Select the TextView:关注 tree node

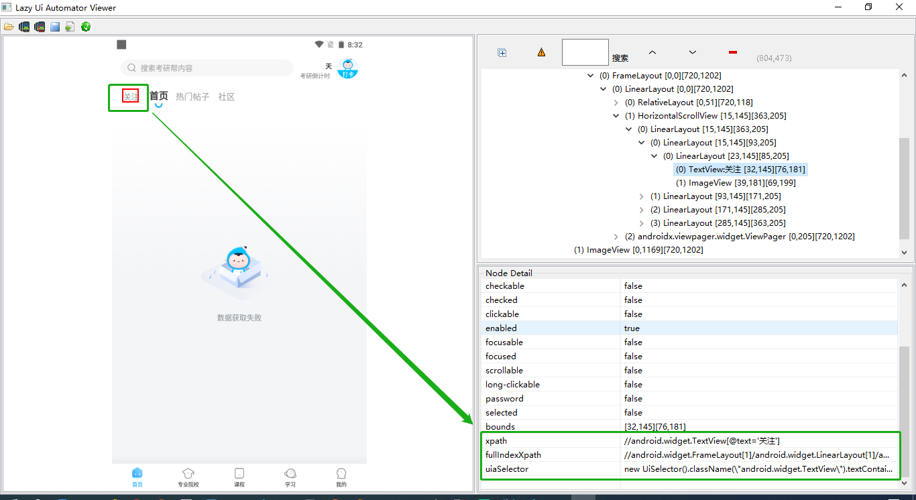coord(740,169)
